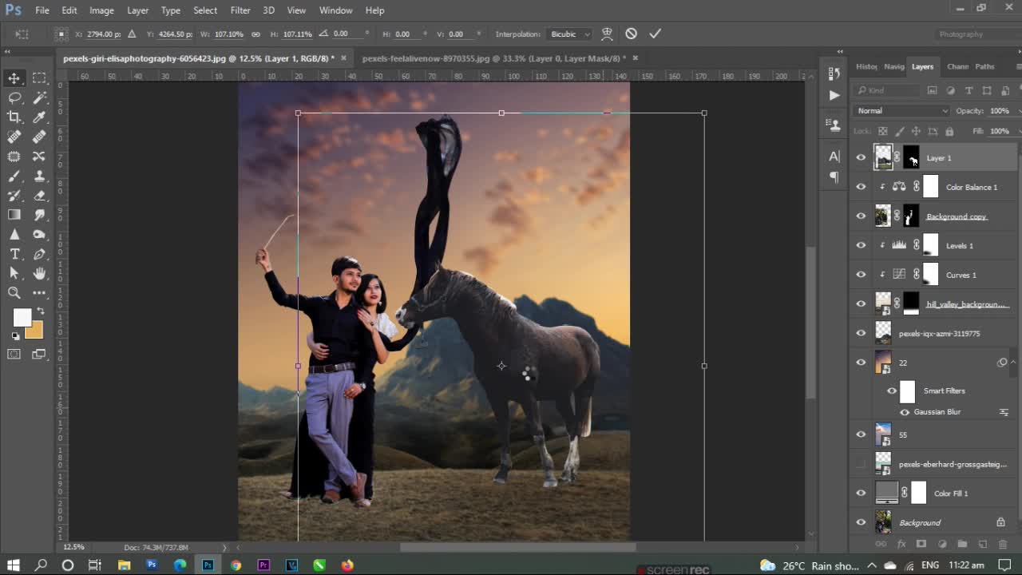This screenshot has width=1022, height=575.
Task: Open the History panel tab
Action: [866, 66]
